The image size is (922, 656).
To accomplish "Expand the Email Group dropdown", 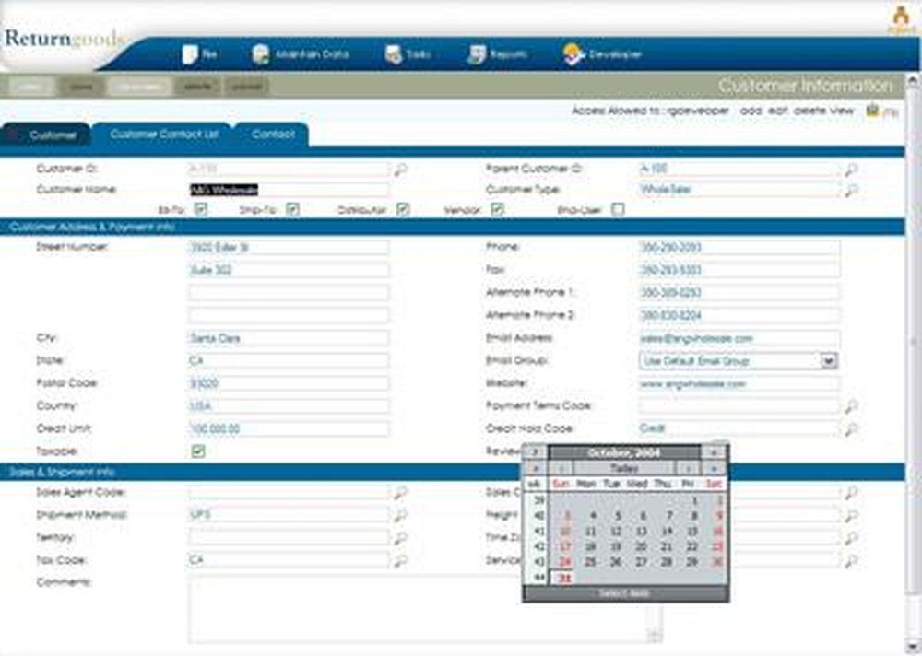I will (827, 360).
